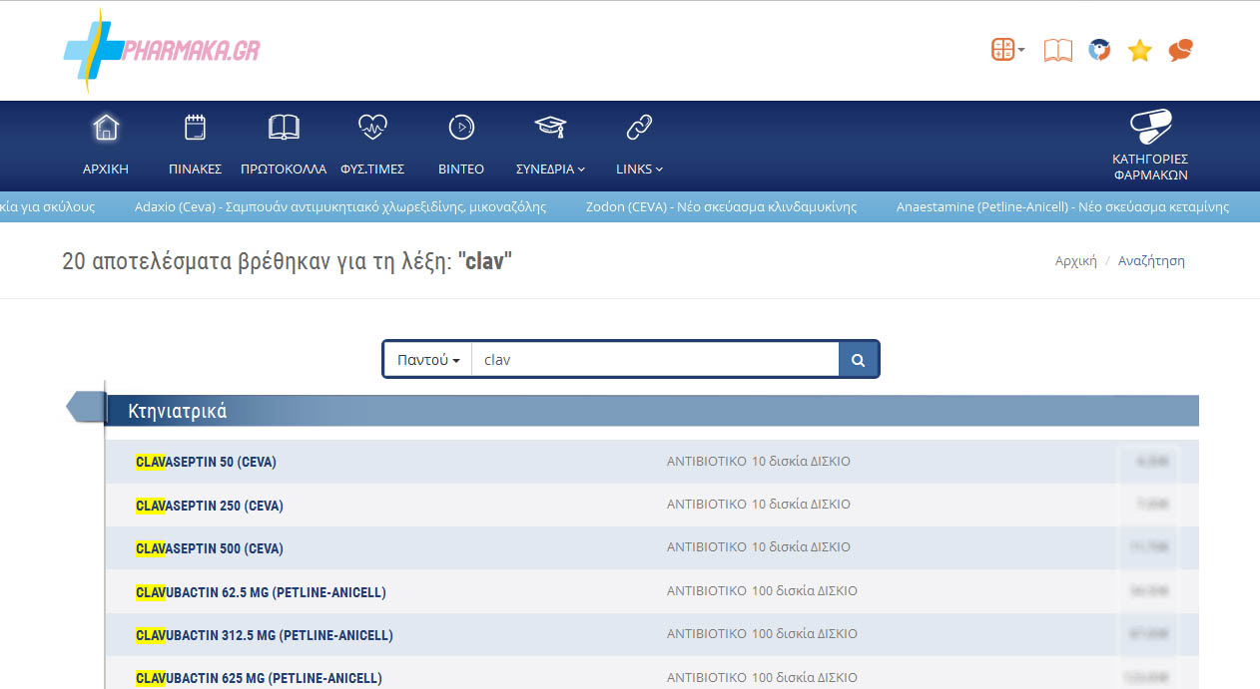Click the search text field containing clav
Screen dimensions: 1260x689
point(654,360)
